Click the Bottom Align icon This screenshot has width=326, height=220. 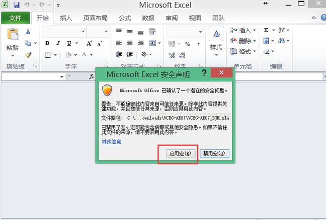[140, 32]
